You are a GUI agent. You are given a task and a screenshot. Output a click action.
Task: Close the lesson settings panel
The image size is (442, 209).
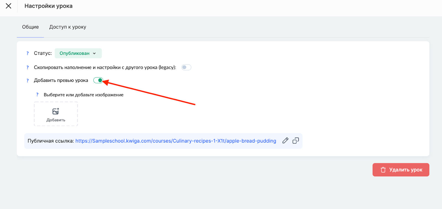[9, 6]
